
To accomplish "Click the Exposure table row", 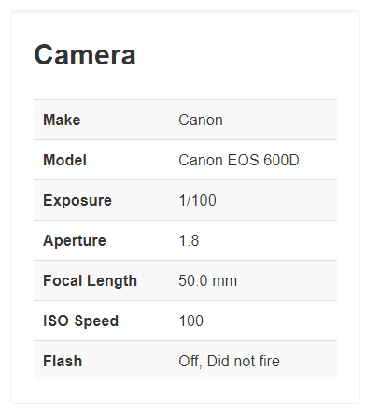I will pos(185,200).
